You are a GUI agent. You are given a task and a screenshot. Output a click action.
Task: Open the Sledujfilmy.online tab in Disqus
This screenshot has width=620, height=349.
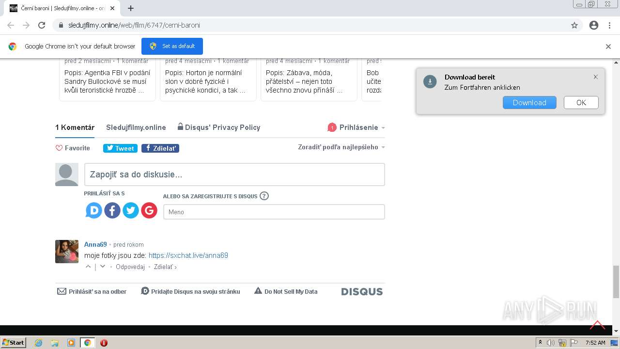pos(136,127)
